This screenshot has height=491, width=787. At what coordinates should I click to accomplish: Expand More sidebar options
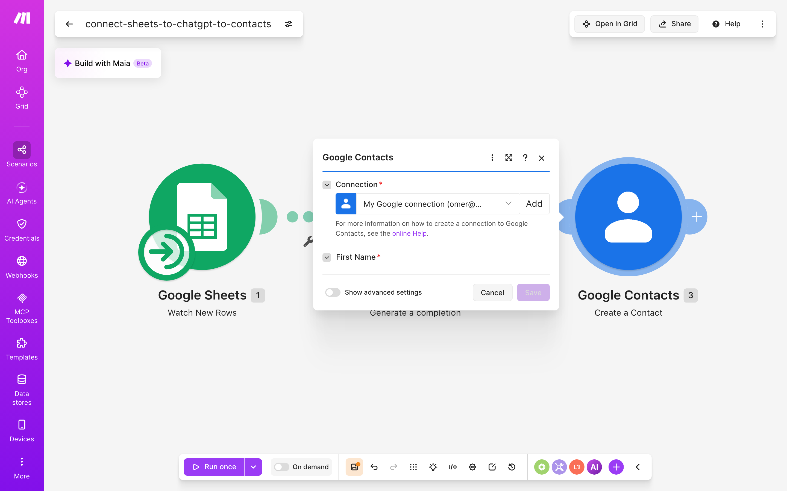22,468
